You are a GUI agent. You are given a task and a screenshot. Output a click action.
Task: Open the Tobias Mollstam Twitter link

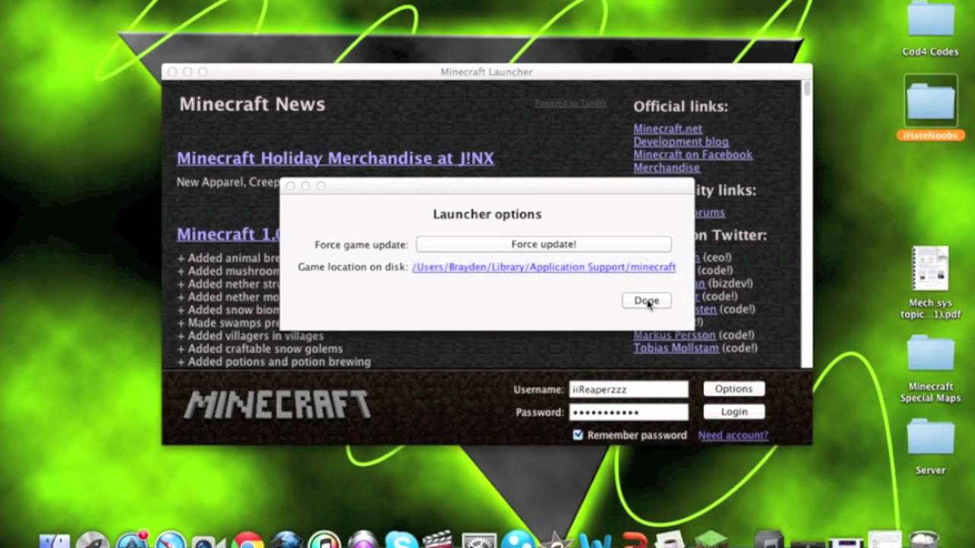click(676, 348)
